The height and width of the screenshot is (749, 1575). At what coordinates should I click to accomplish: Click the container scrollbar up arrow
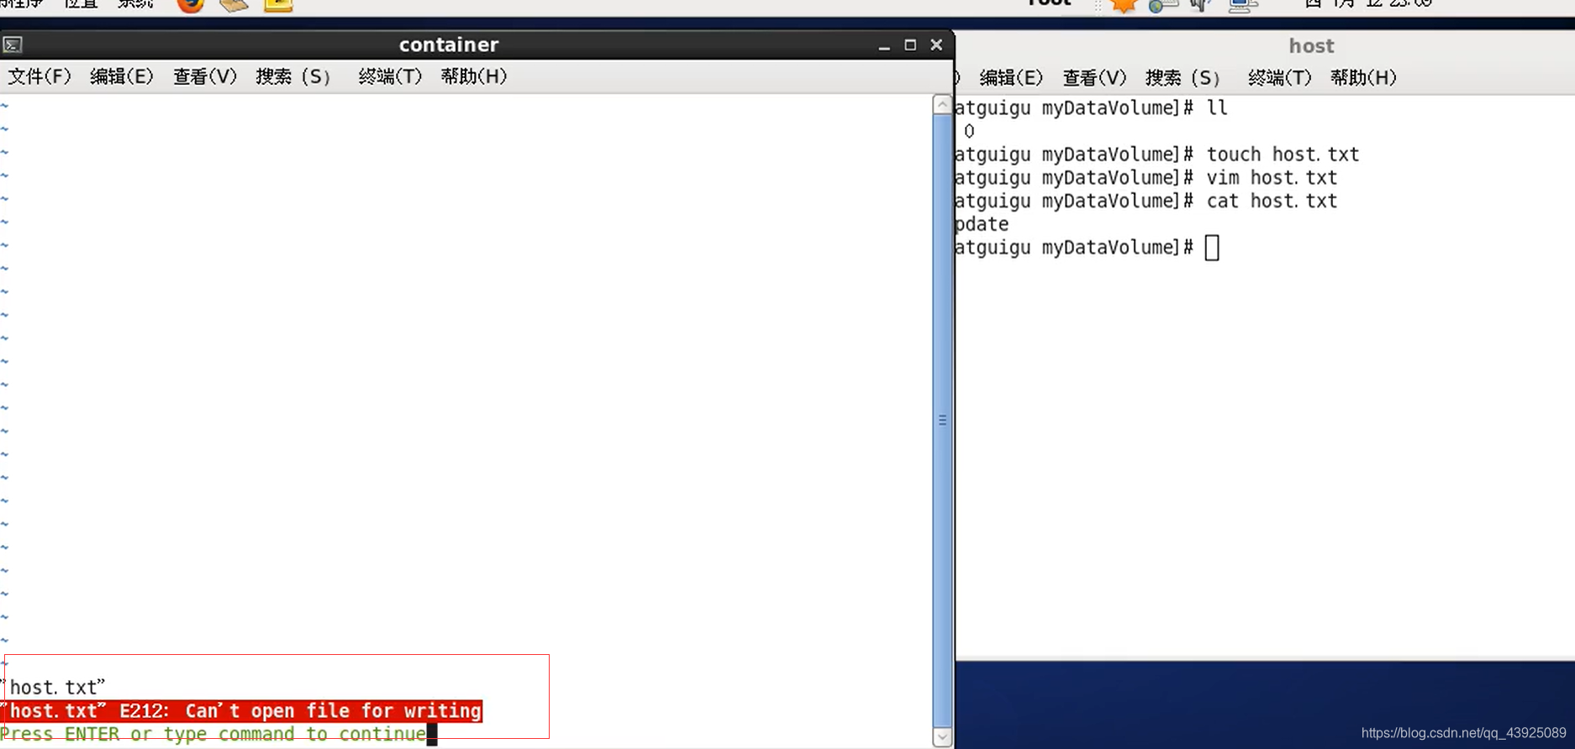pyautogui.click(x=942, y=105)
